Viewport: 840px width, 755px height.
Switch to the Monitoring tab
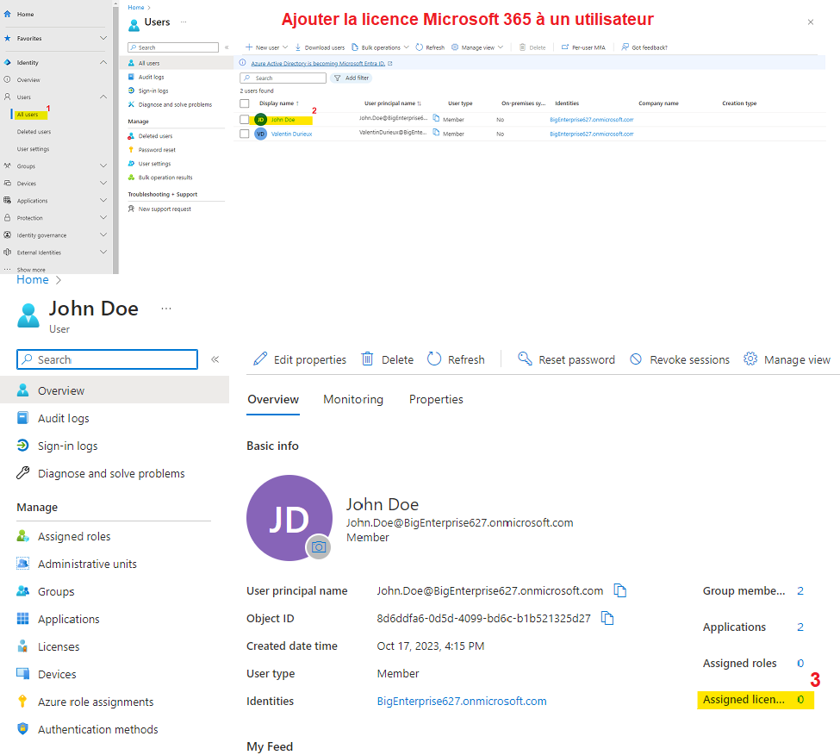353,399
